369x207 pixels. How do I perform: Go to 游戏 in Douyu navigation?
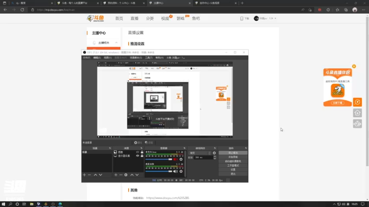click(180, 18)
